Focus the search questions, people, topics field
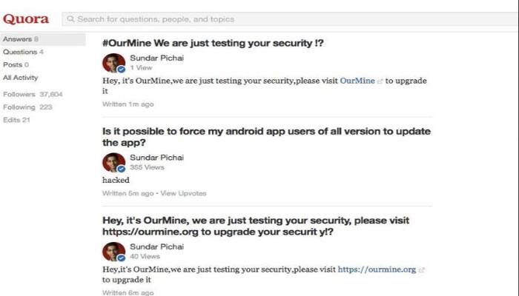519x296 pixels. pyautogui.click(x=291, y=19)
